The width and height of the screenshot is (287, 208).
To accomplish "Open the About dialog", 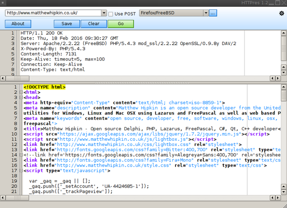I will (x=18, y=24).
